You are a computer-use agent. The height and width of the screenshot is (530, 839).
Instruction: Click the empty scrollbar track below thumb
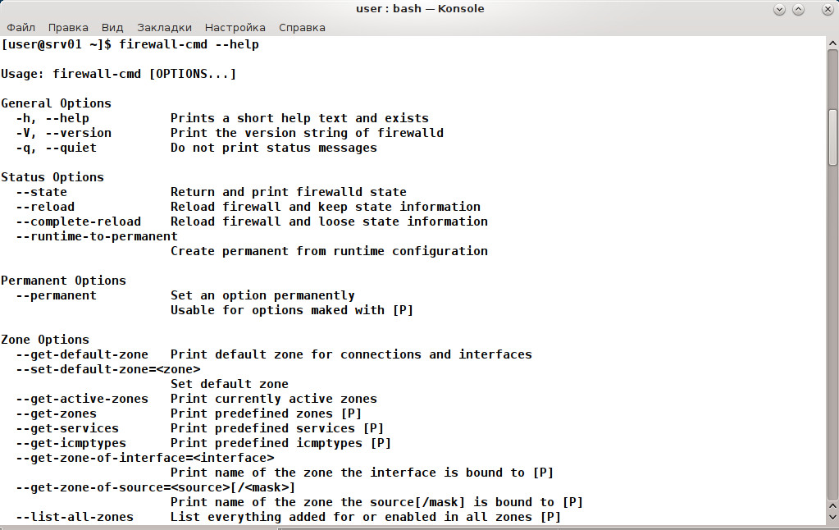tap(832, 332)
